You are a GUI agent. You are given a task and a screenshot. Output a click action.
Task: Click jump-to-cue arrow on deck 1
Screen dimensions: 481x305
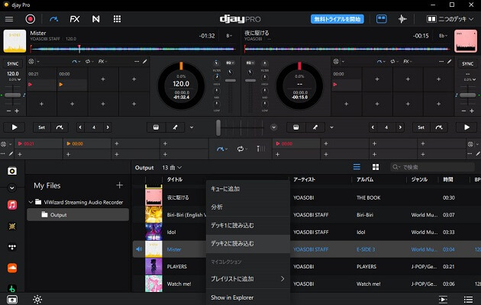(x=60, y=127)
